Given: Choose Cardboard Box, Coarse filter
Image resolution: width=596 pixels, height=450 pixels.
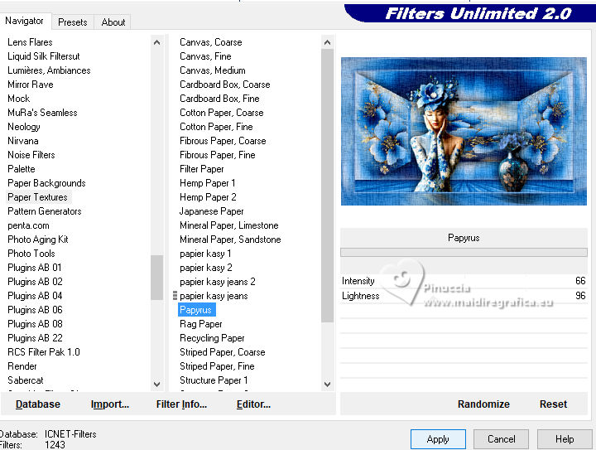Looking at the screenshot, I should (x=225, y=85).
